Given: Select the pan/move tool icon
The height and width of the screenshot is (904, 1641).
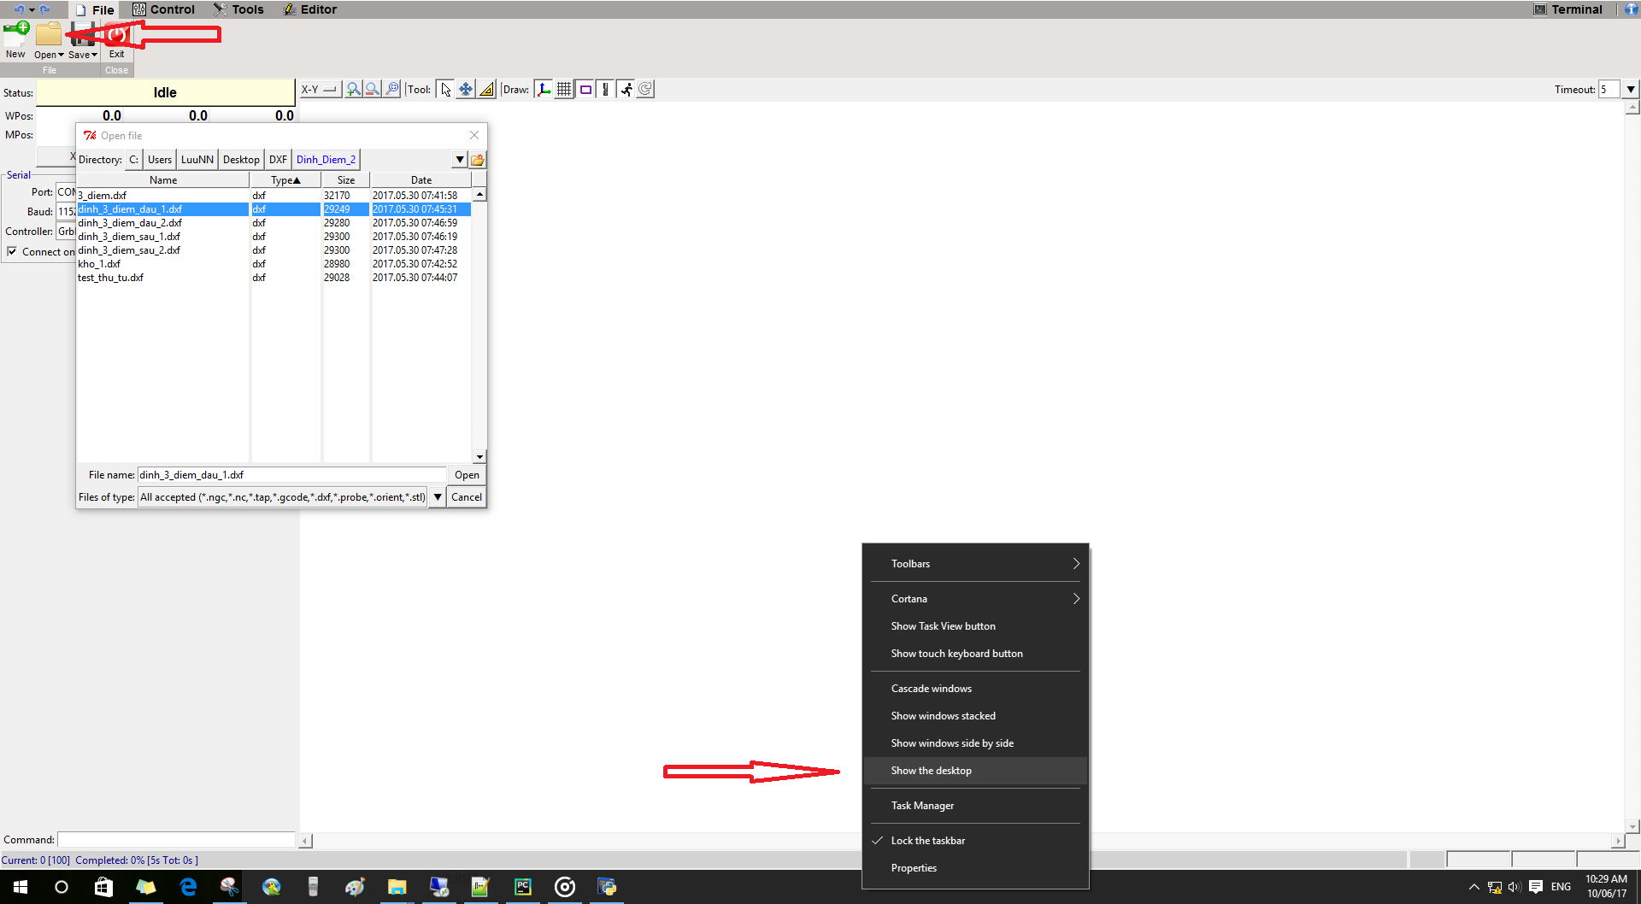Looking at the screenshot, I should (465, 89).
